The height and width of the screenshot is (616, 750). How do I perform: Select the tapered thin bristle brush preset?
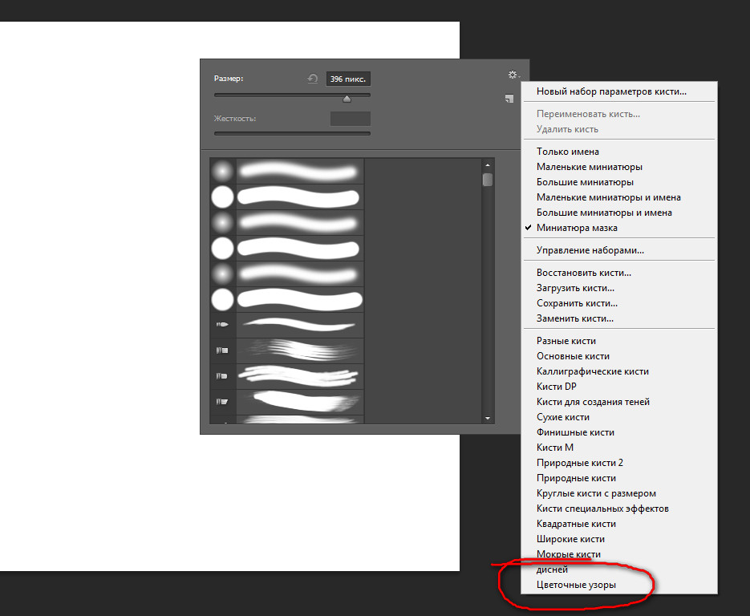pyautogui.click(x=286, y=325)
